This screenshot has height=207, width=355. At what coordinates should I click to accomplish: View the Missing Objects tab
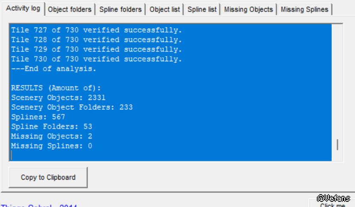pyautogui.click(x=248, y=9)
